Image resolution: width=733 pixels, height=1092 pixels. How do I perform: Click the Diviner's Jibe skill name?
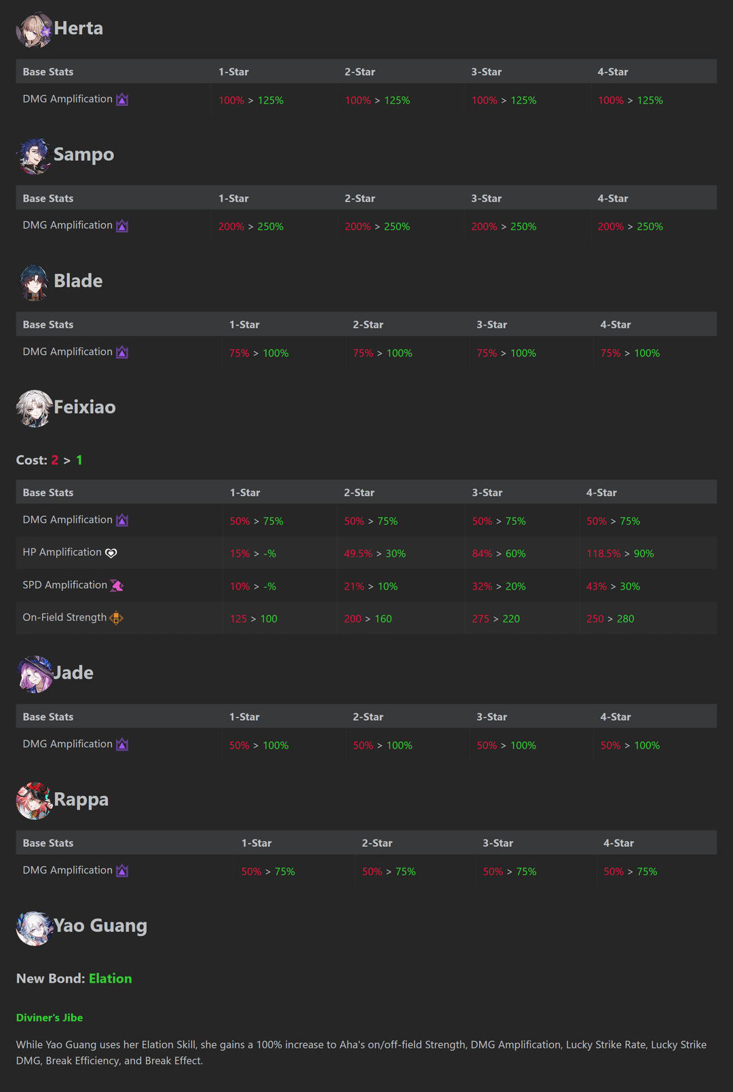coord(50,1018)
